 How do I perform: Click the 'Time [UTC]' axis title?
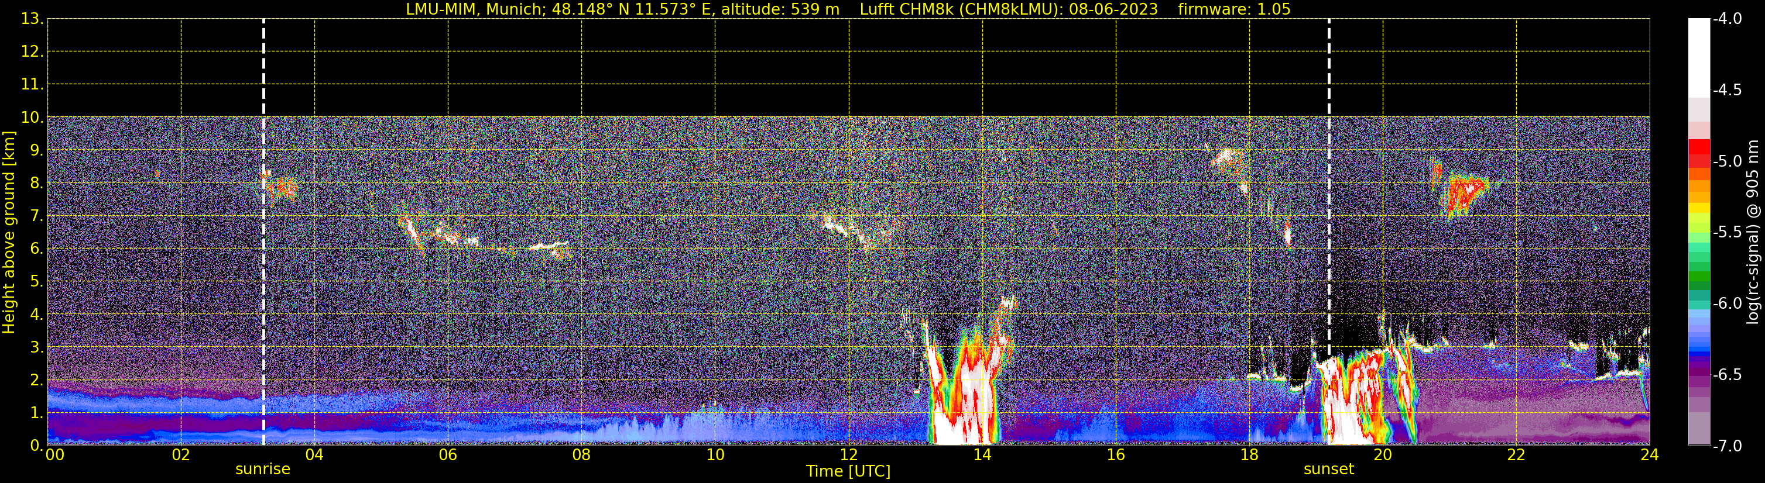848,471
